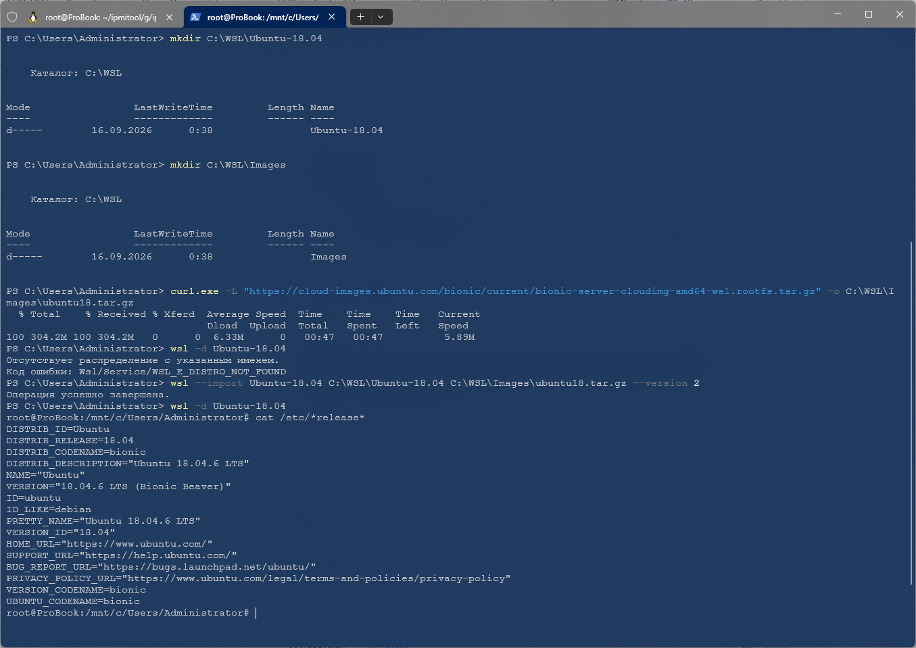Close the root@ProBook /mnt/c/Users tab

tap(332, 17)
